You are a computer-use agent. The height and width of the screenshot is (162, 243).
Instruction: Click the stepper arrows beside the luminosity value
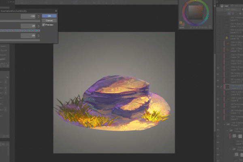click(x=38, y=36)
